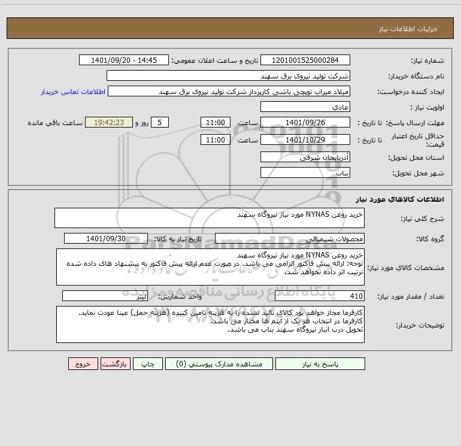The image size is (461, 446).
Task: Click the label تاریخ نیاز به کالا
Action: (x=178, y=239)
